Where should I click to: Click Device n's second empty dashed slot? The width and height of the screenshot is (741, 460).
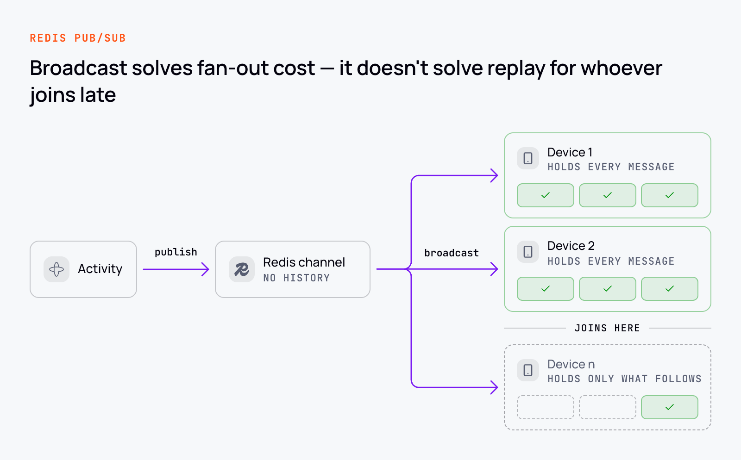click(x=608, y=407)
